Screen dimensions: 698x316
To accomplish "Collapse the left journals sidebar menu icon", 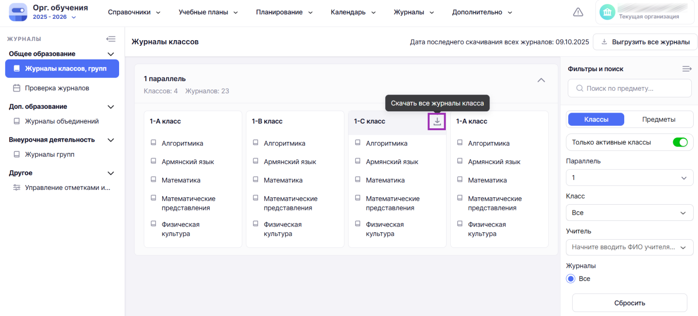I will tap(111, 39).
